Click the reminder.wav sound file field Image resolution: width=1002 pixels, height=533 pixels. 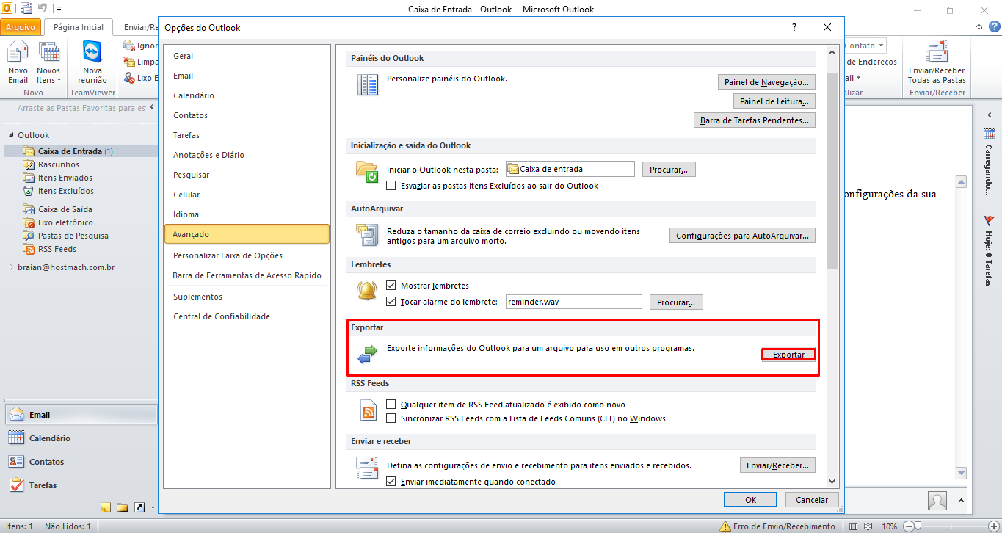pos(574,302)
